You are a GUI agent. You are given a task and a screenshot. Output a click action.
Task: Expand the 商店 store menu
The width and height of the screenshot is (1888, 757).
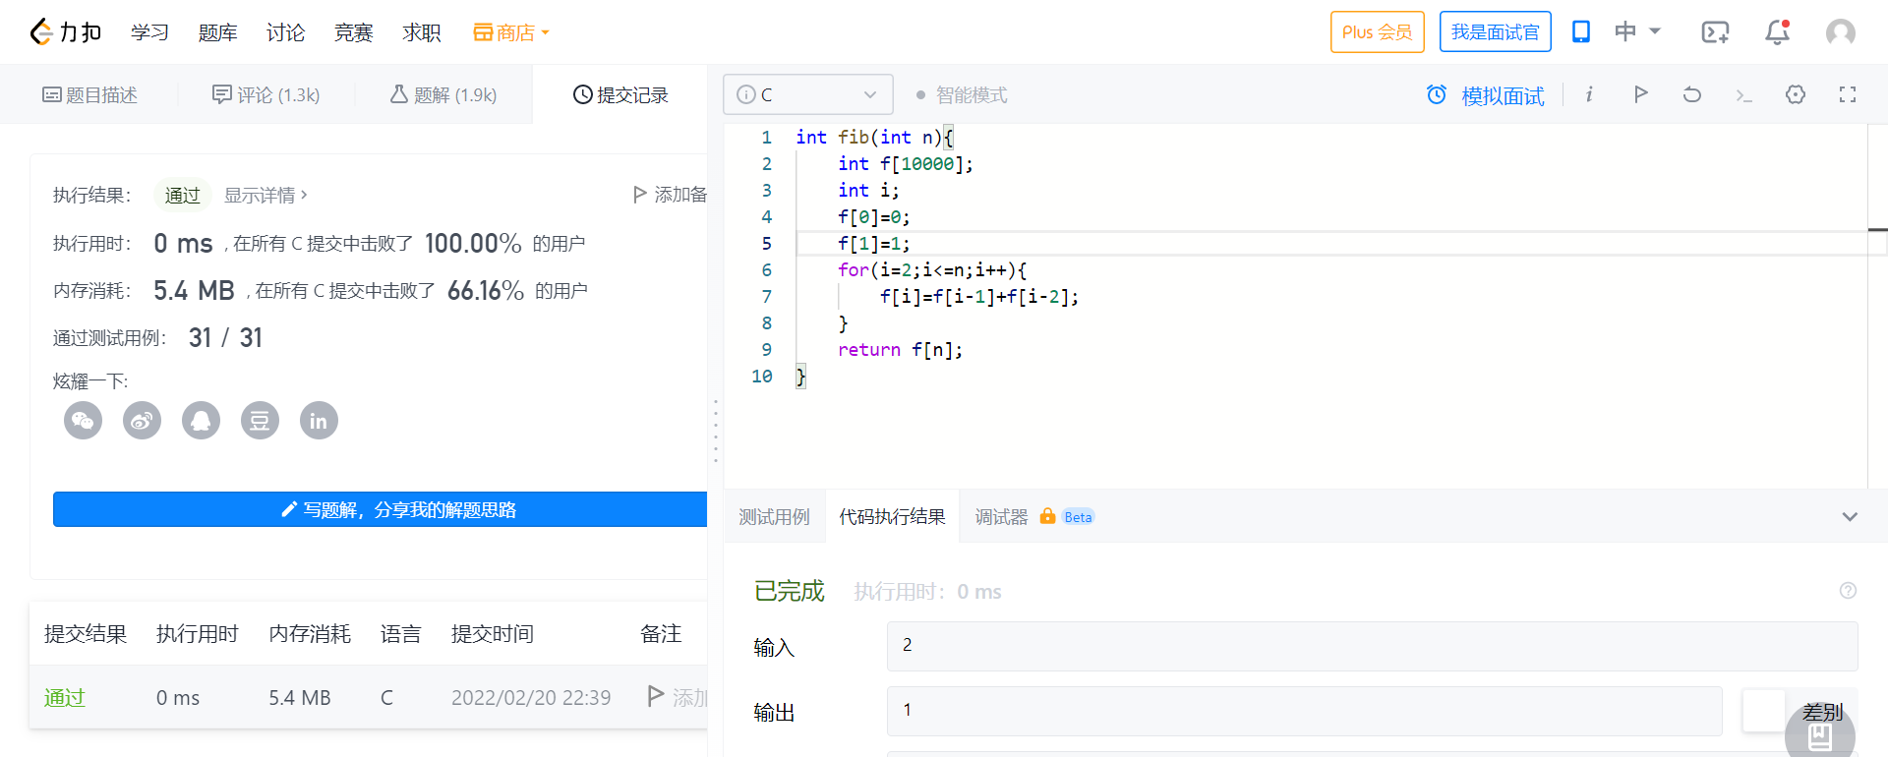click(511, 32)
